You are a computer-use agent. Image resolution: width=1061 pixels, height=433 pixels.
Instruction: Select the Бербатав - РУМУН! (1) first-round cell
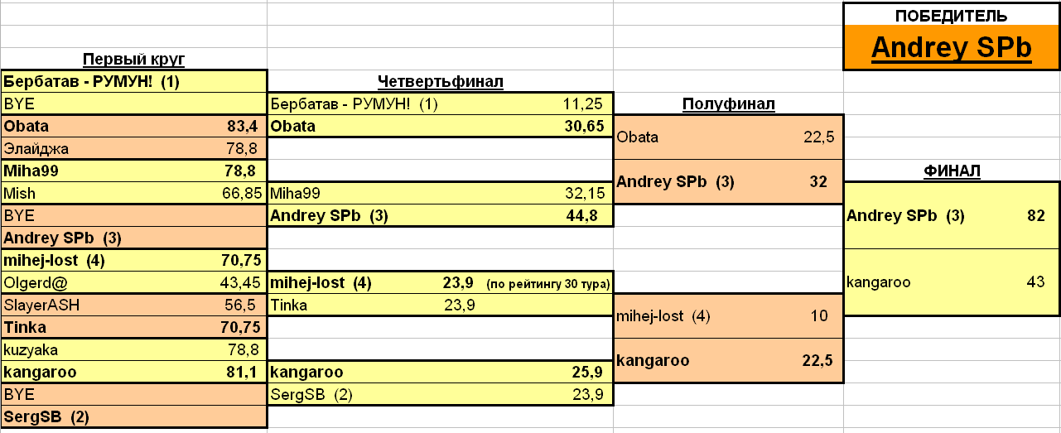coord(133,81)
